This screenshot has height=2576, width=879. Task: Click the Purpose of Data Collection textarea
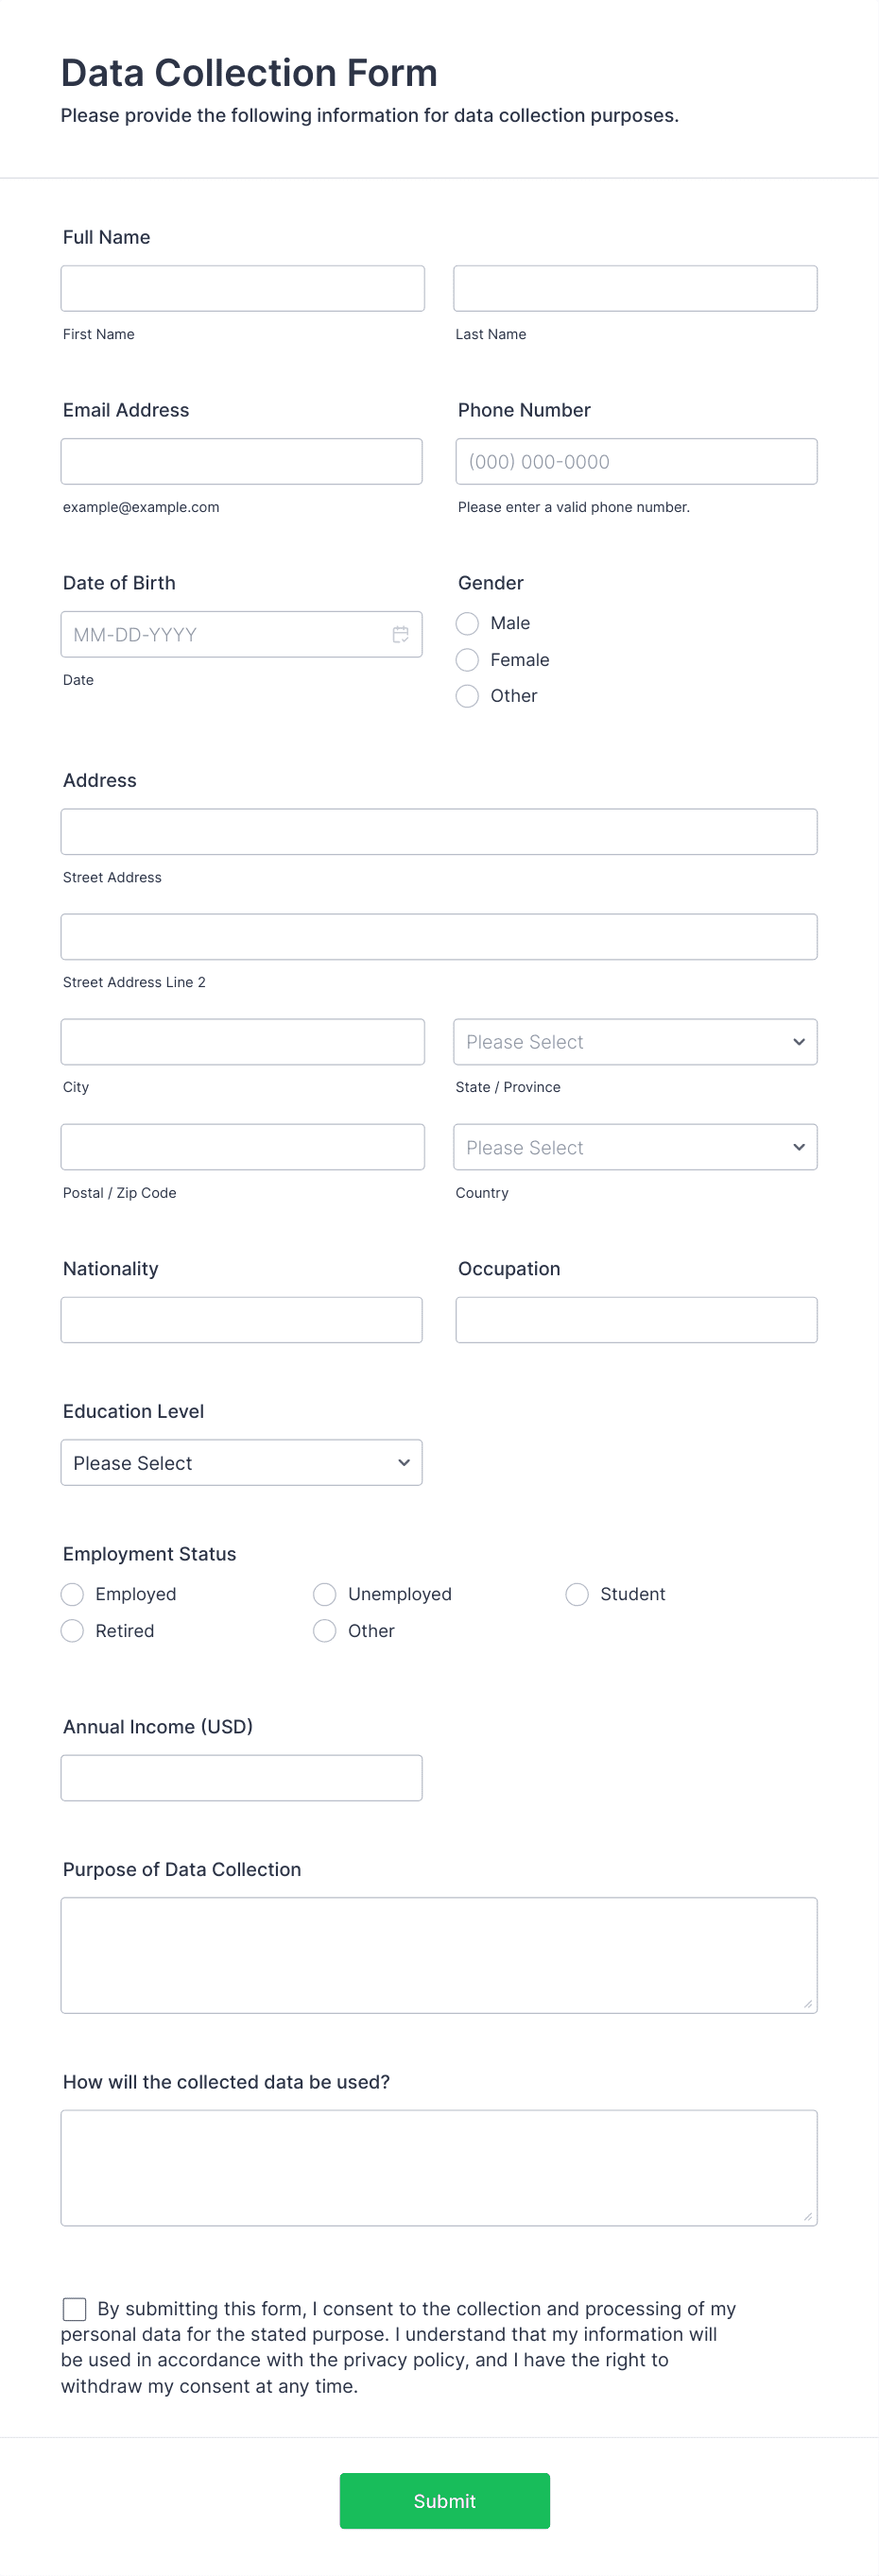pyautogui.click(x=439, y=1954)
